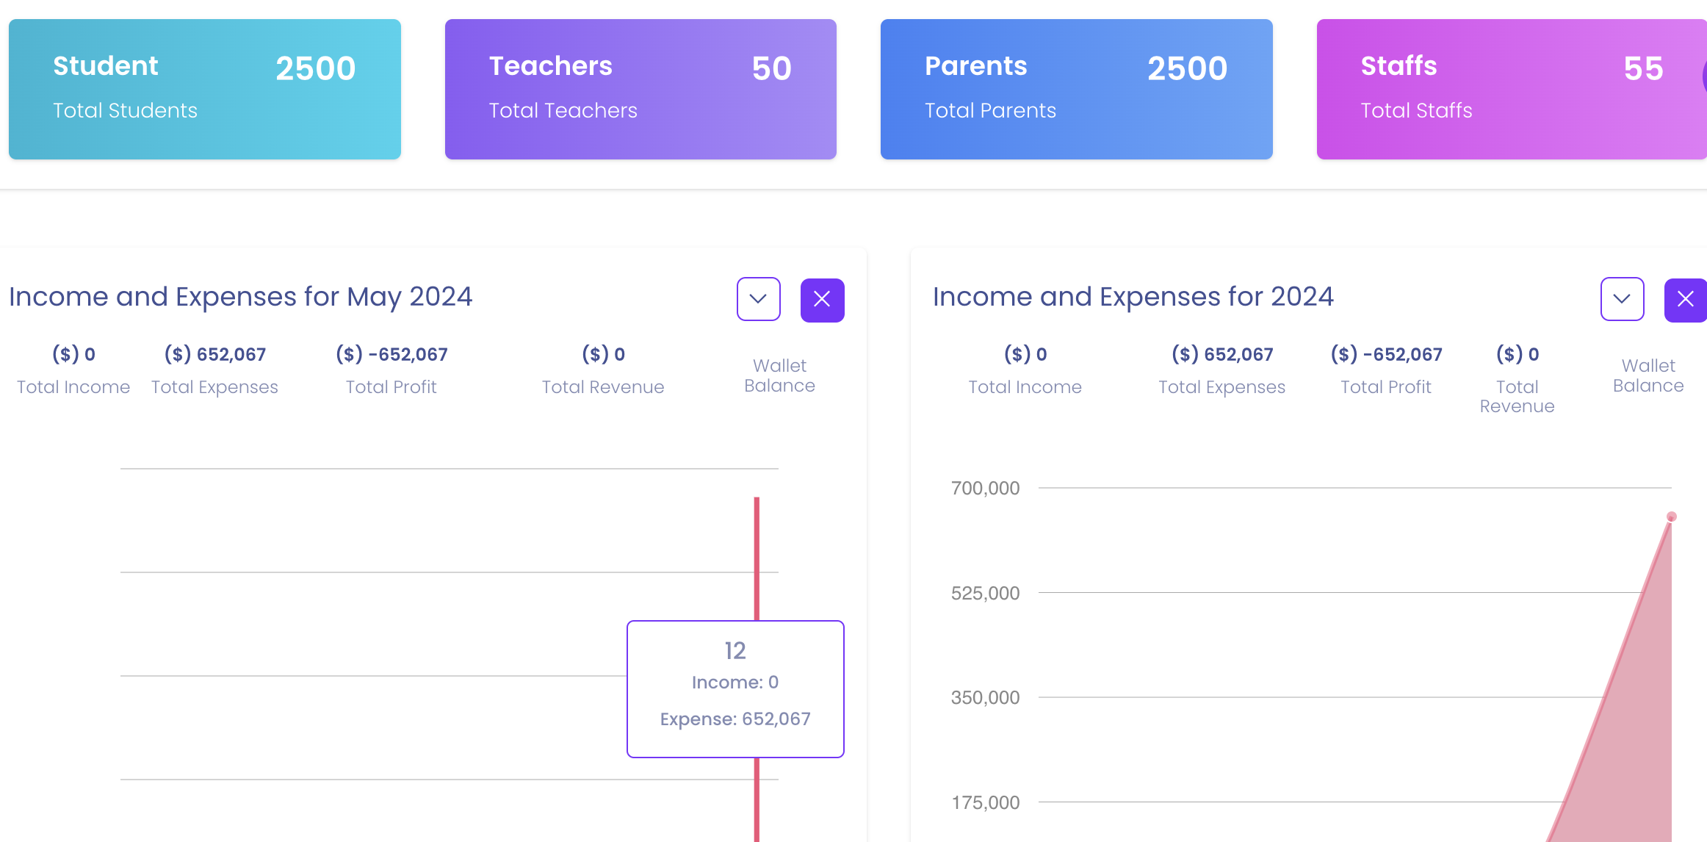Close the May 2024 income chart panel
This screenshot has width=1707, height=842.
coord(822,300)
